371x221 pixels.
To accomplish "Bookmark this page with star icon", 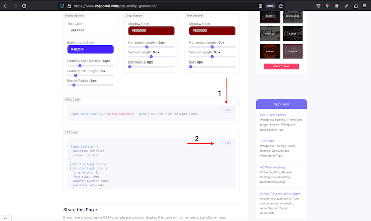I will pyautogui.click(x=281, y=6).
